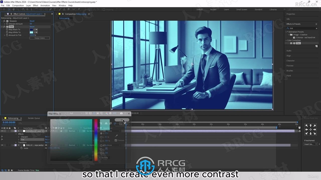The height and width of the screenshot is (180, 321).
Task: Click eyedropper next to Map Black To
Action: point(36,29)
